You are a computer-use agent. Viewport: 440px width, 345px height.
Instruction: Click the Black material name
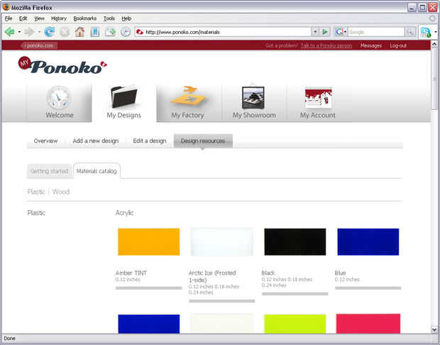point(268,273)
